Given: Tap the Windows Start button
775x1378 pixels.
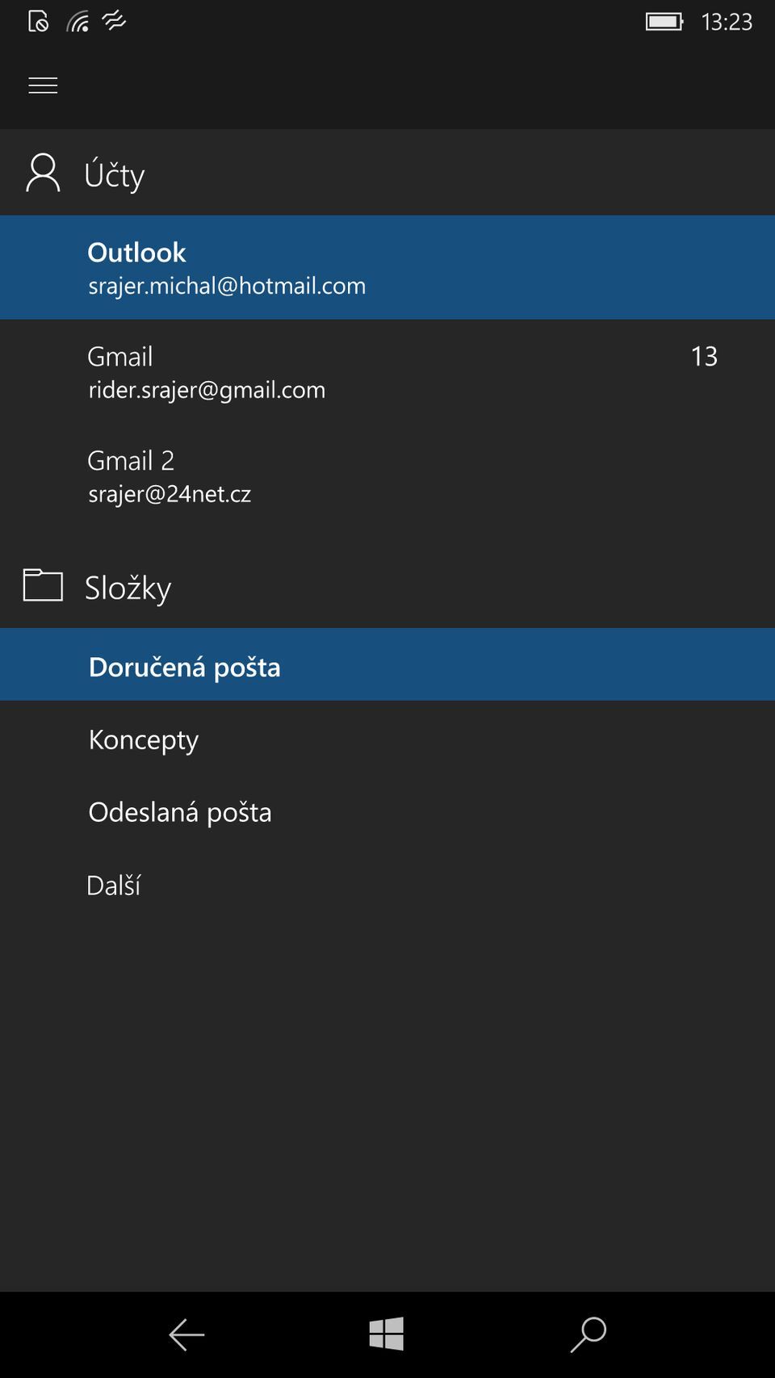Looking at the screenshot, I should pyautogui.click(x=386, y=1334).
